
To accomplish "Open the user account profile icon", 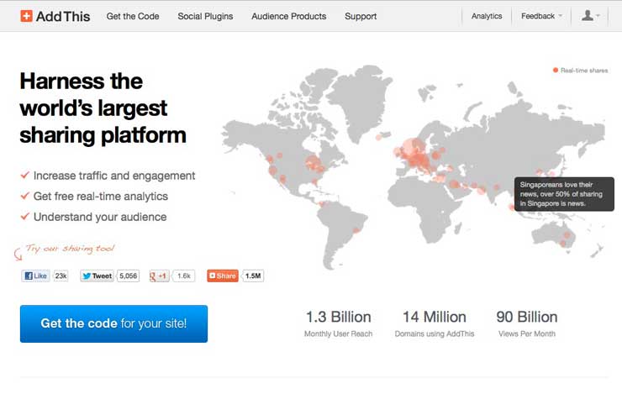I will 587,15.
